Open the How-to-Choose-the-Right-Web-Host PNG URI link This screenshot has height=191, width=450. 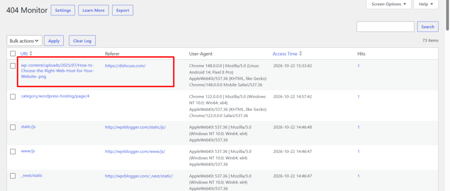(x=58, y=71)
